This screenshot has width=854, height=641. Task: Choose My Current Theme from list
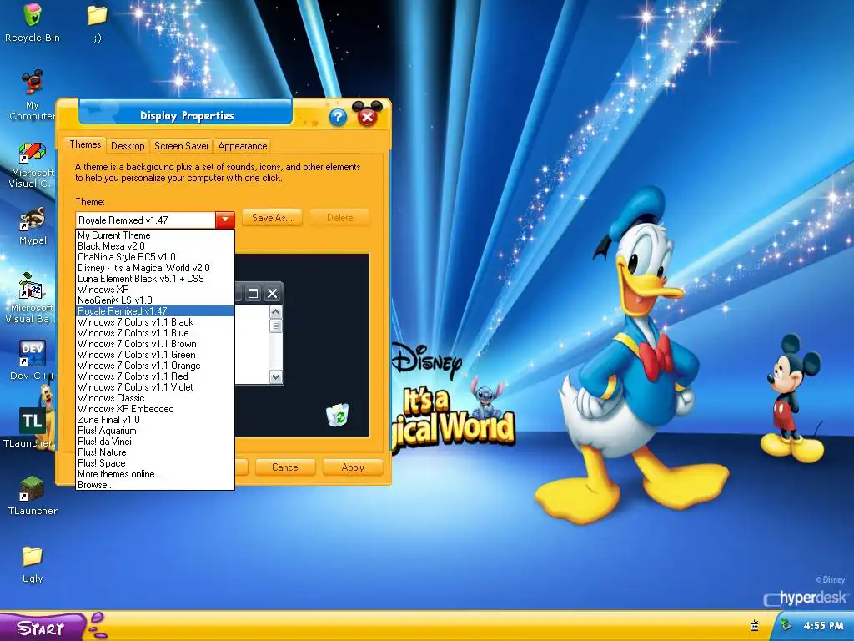click(155, 235)
